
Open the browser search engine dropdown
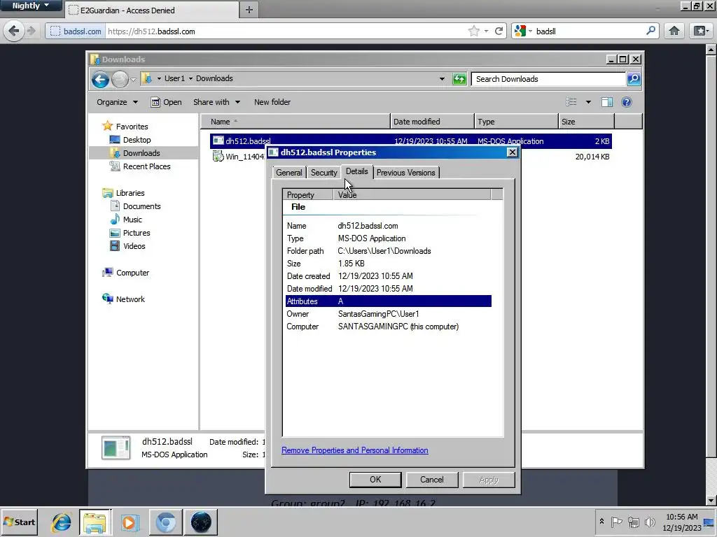(531, 31)
